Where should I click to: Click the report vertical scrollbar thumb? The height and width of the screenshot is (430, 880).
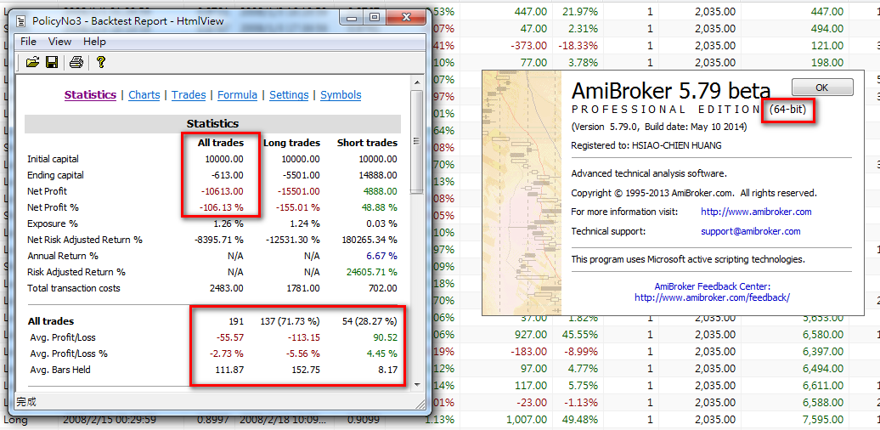point(417,141)
